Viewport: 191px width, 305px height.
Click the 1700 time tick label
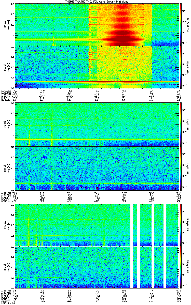pos(152,301)
